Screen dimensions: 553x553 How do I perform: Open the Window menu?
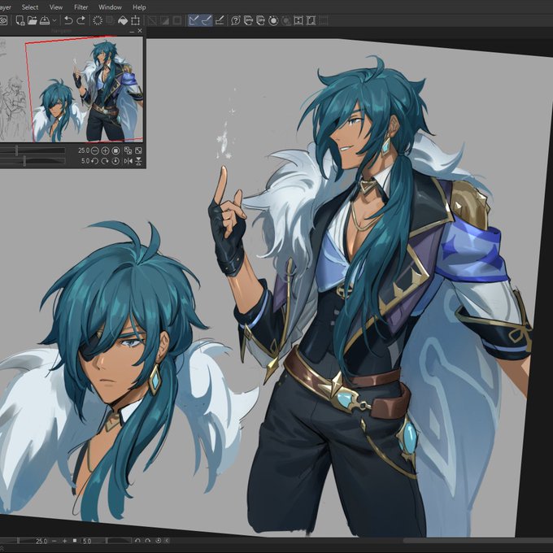[110, 7]
